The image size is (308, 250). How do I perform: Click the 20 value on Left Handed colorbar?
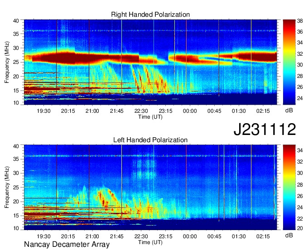tap(300, 228)
